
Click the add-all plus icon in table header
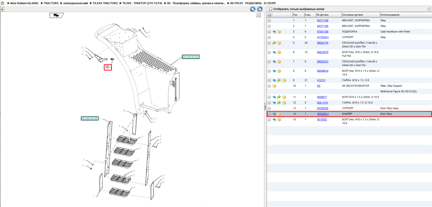pyautogui.click(x=270, y=15)
